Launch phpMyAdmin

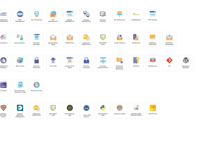136,16
